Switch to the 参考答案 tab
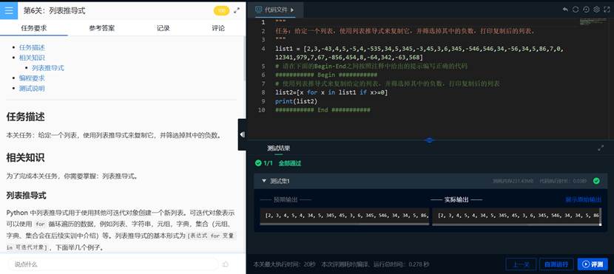614x274 pixels. tap(102, 28)
